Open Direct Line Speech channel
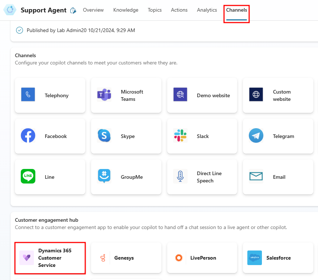This screenshot has width=318, height=280. coord(202,177)
